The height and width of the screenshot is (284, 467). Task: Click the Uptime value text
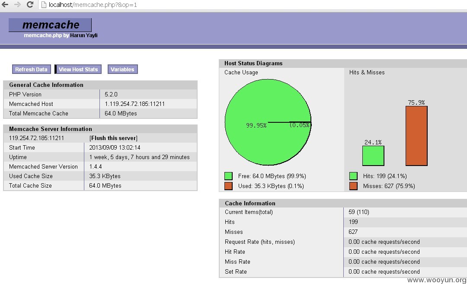click(x=139, y=157)
